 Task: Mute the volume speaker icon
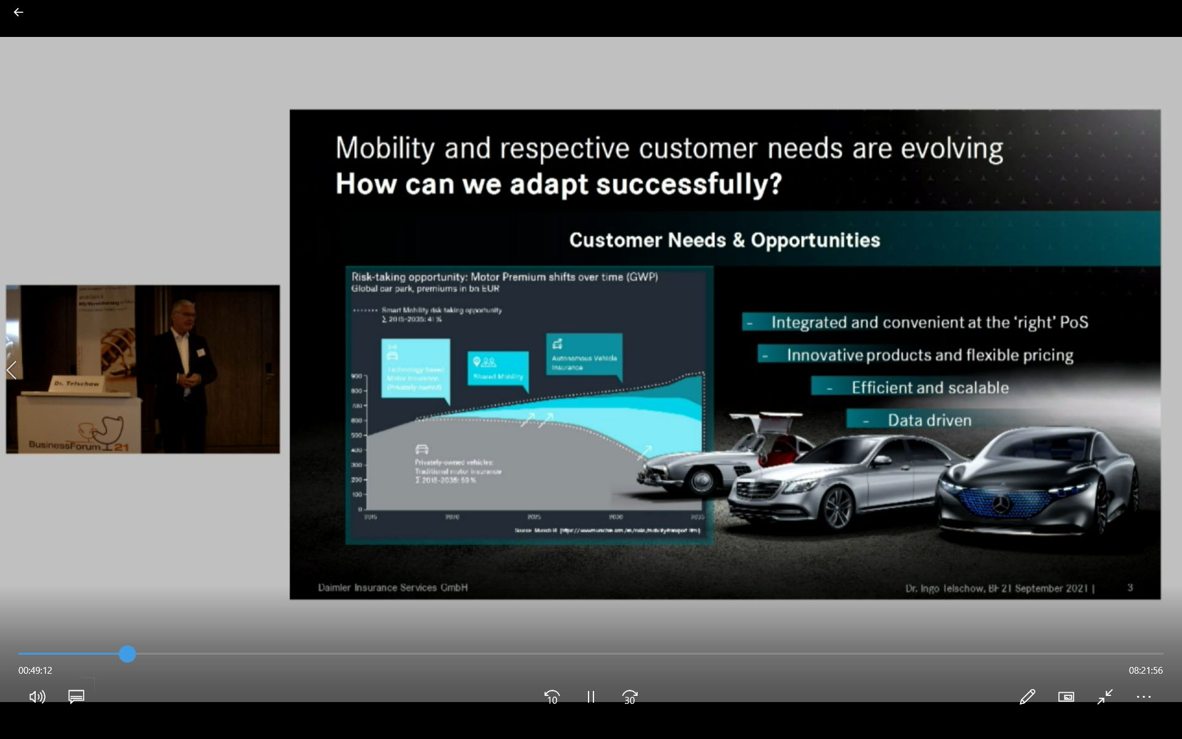click(x=37, y=697)
